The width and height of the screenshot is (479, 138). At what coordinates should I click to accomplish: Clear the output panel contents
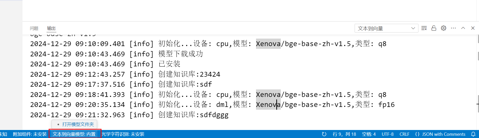click(424, 28)
